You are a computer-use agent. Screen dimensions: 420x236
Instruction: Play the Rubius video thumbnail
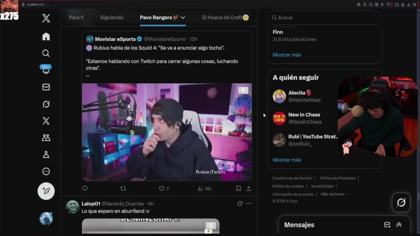pyautogui.click(x=167, y=132)
